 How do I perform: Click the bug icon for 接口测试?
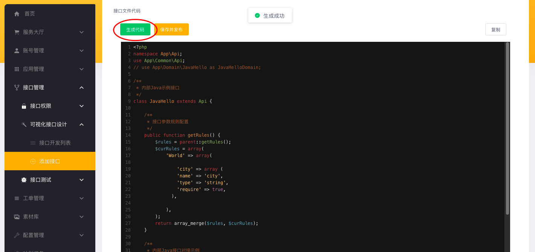24,180
